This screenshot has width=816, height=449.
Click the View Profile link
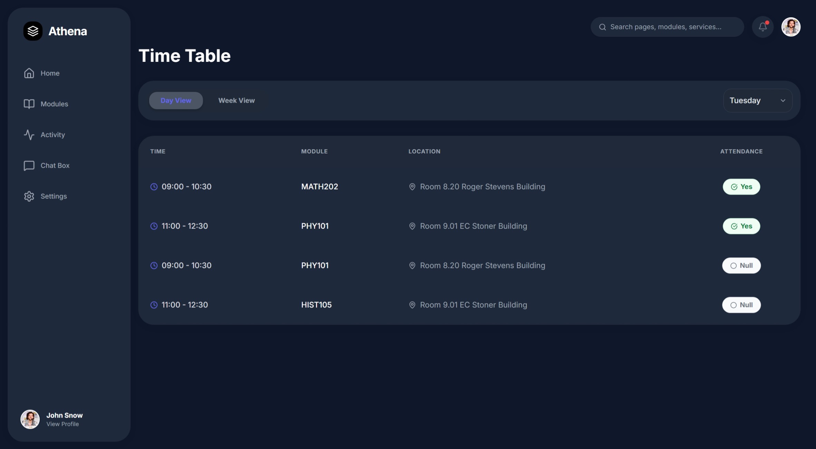[63, 424]
